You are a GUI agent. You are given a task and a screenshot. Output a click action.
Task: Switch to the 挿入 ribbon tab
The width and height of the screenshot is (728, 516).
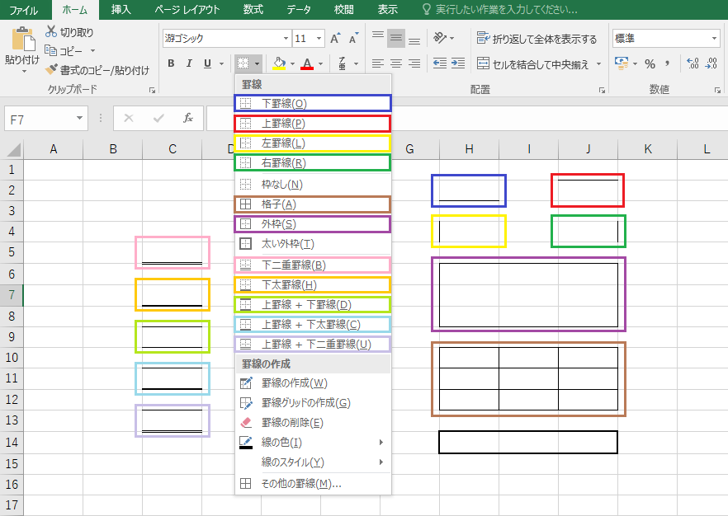coord(121,10)
